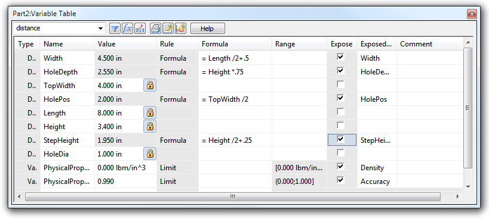The image size is (489, 219).
Task: Click the horizontal scrollbar left arrow
Action: (19, 196)
